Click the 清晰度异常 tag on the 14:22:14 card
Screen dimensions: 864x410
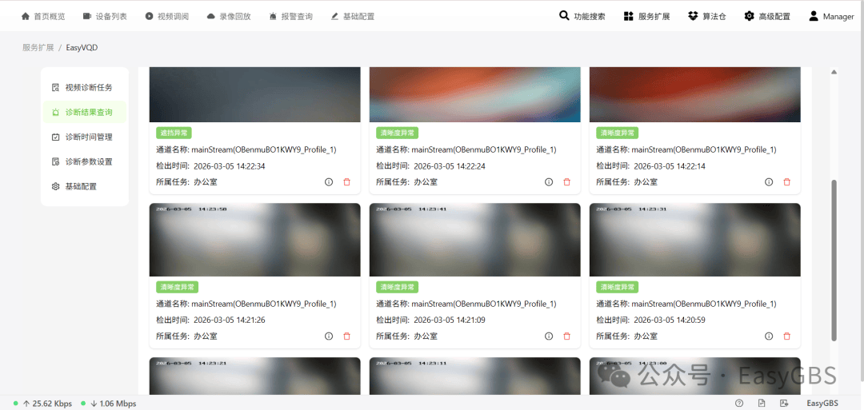pos(617,133)
